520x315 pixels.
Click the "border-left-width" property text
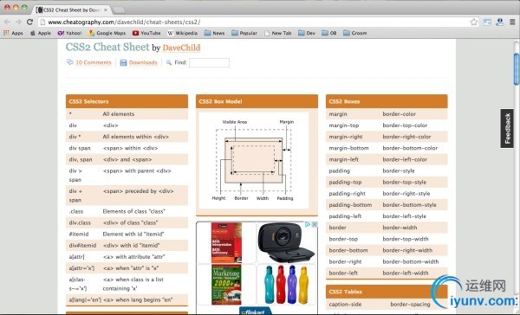point(406,273)
